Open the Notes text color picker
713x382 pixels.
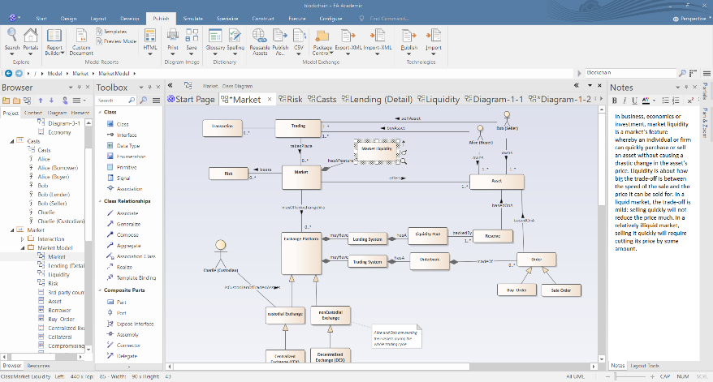click(645, 101)
